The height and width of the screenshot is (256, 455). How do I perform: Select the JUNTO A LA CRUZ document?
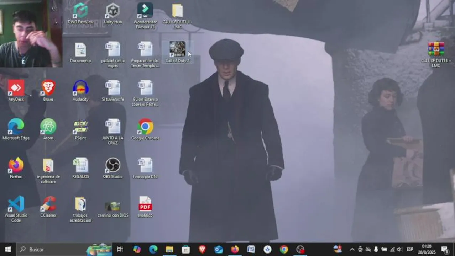click(x=113, y=132)
